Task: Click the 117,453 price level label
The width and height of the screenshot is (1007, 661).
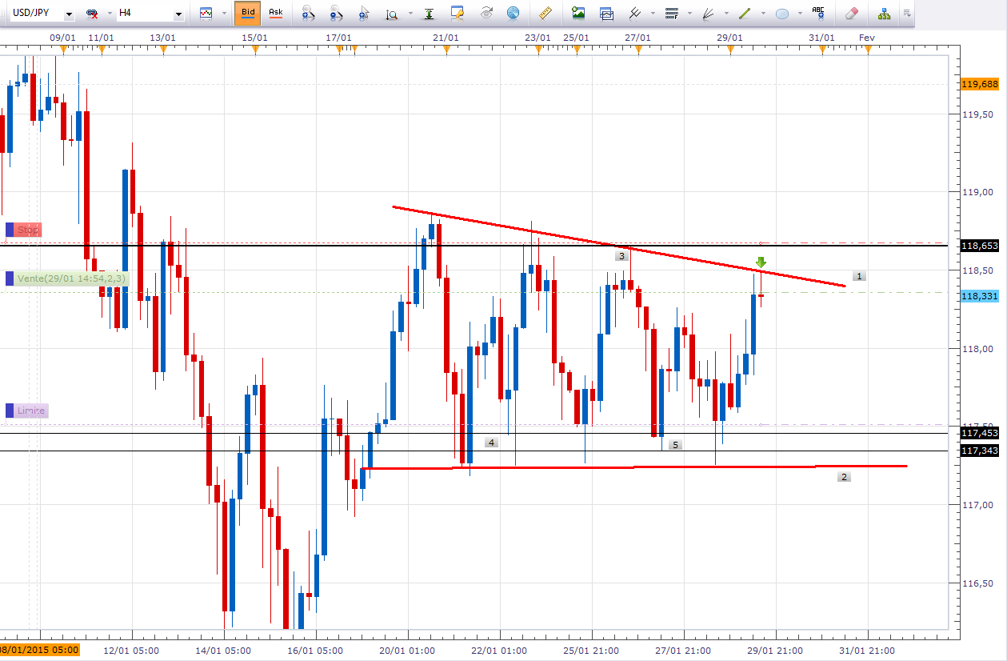Action: pos(981,433)
